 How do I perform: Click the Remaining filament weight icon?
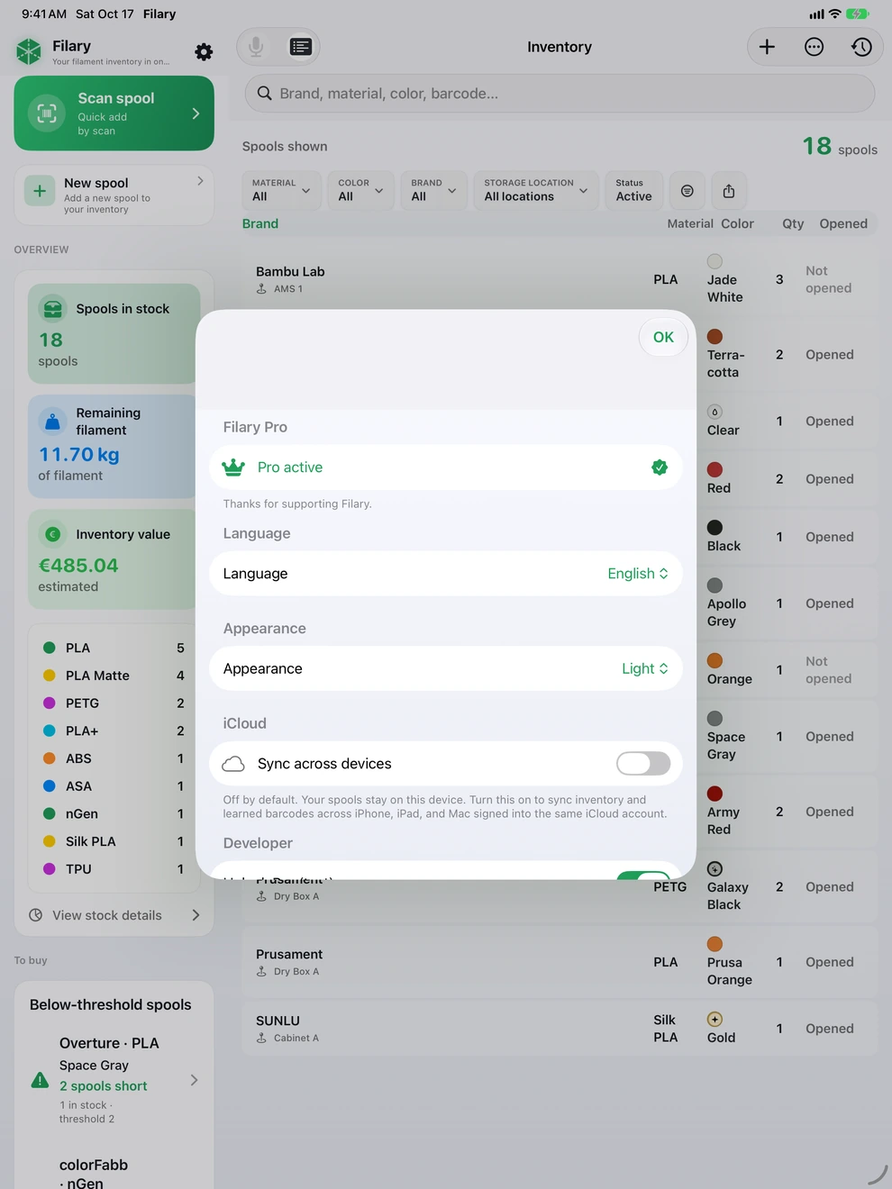(x=53, y=422)
